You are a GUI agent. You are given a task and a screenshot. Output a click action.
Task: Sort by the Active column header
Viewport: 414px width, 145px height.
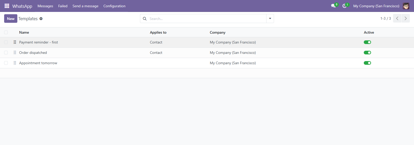[x=369, y=32]
